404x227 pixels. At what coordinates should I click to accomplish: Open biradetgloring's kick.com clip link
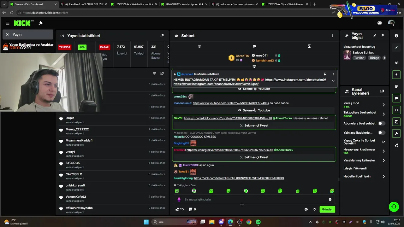coord(239,178)
